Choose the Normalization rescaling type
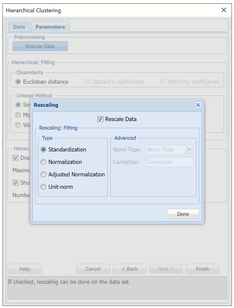 click(x=44, y=162)
